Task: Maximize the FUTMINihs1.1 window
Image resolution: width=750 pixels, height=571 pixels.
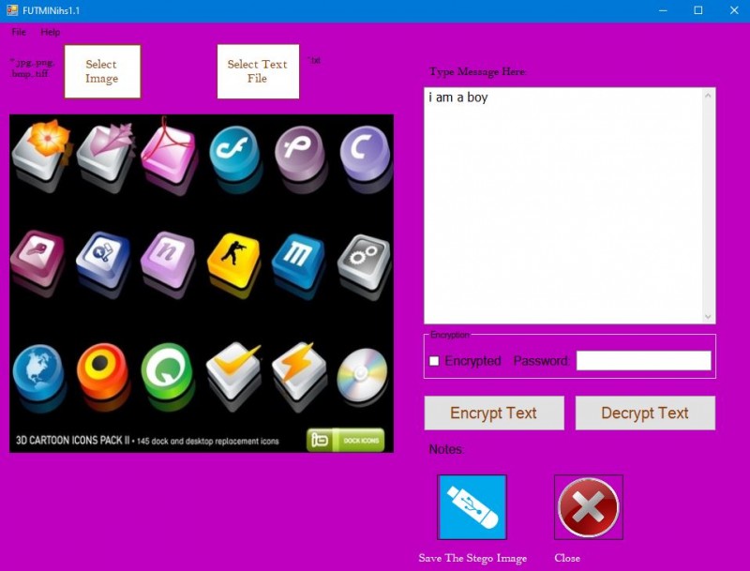Action: (698, 10)
